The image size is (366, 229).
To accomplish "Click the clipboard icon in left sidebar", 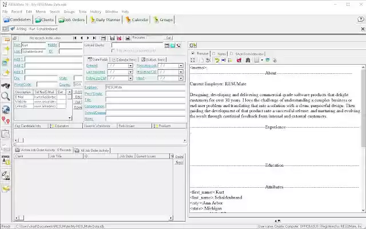I will [x=6, y=134].
